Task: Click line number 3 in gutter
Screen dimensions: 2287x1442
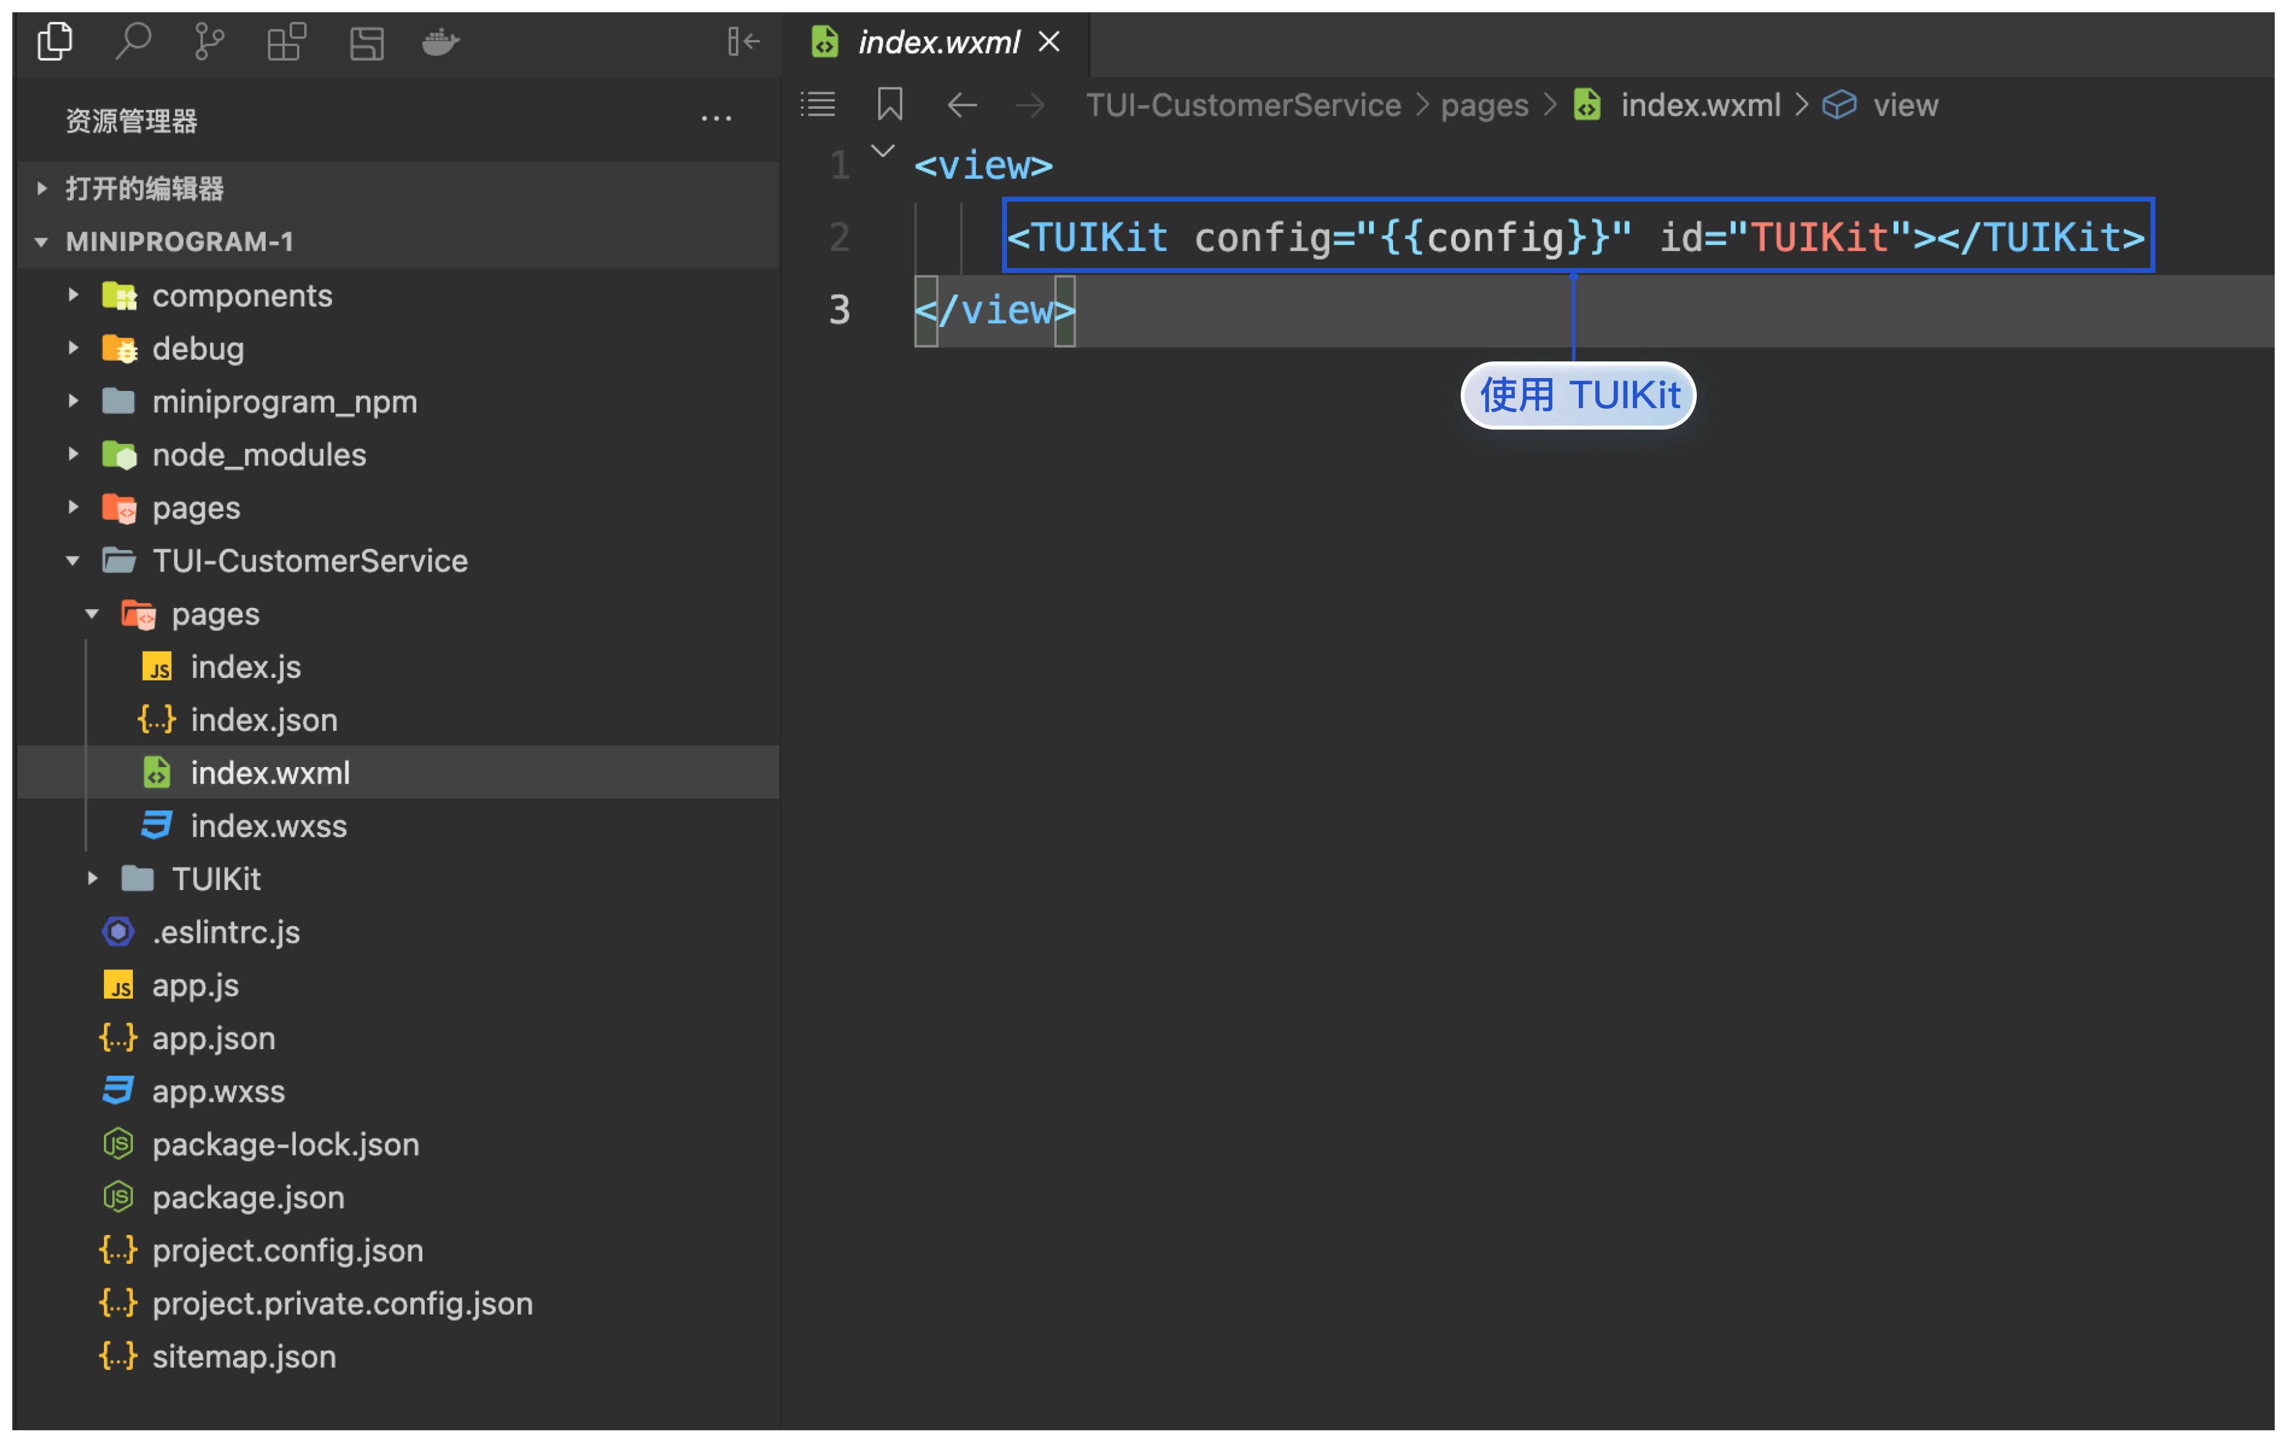Action: point(840,310)
